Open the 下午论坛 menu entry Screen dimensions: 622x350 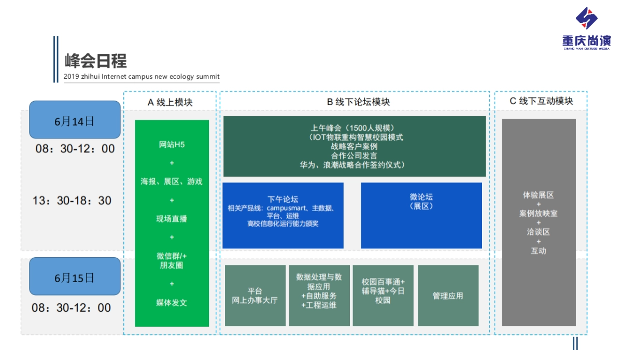[x=283, y=214]
